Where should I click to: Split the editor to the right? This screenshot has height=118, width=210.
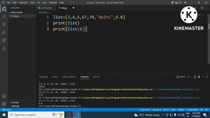[202, 8]
